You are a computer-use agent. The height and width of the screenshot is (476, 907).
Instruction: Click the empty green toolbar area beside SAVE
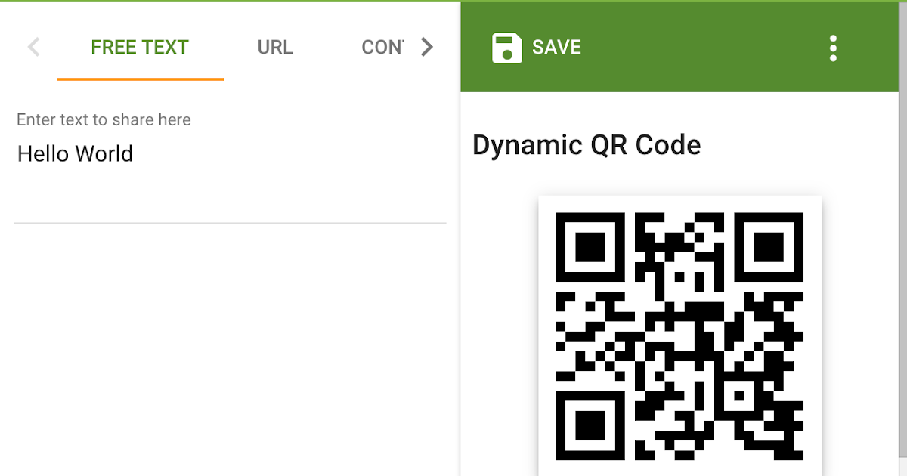coord(703,48)
